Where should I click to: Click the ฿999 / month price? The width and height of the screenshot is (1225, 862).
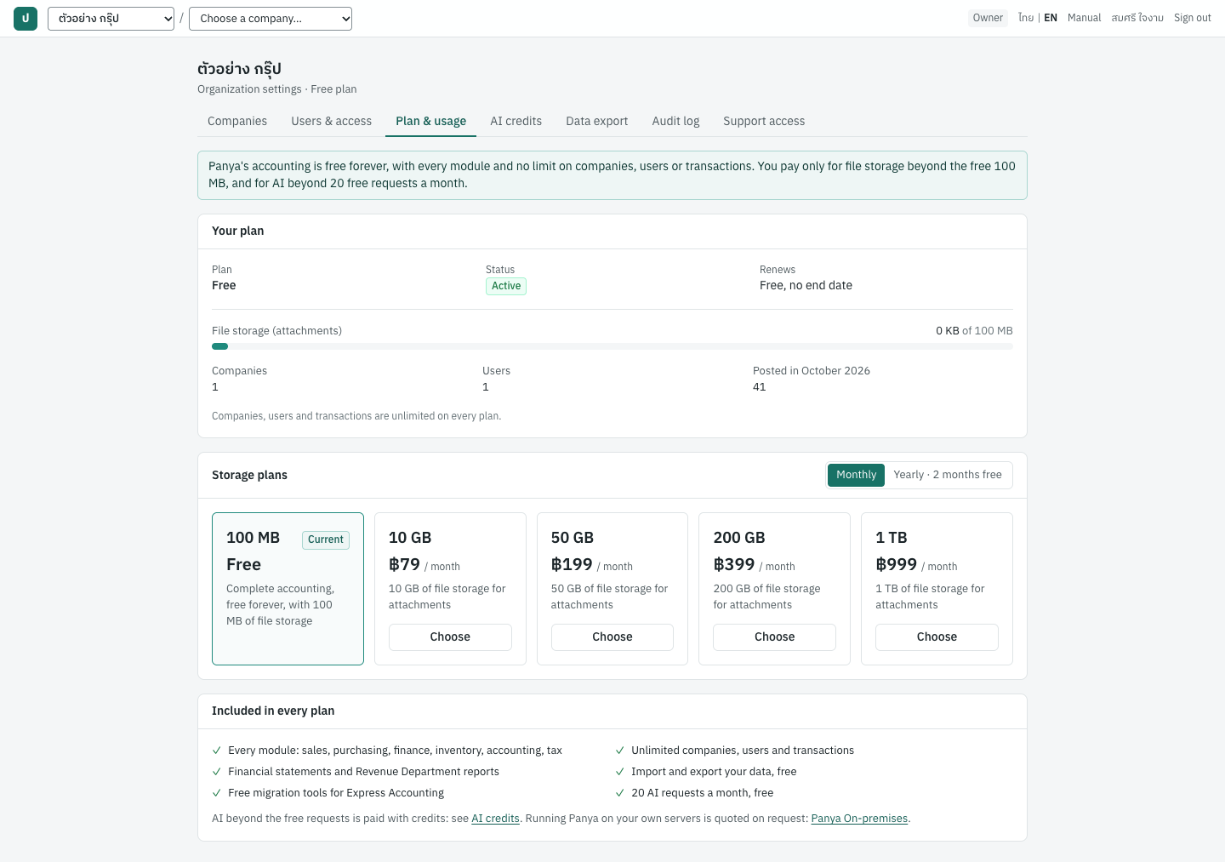[x=916, y=565]
